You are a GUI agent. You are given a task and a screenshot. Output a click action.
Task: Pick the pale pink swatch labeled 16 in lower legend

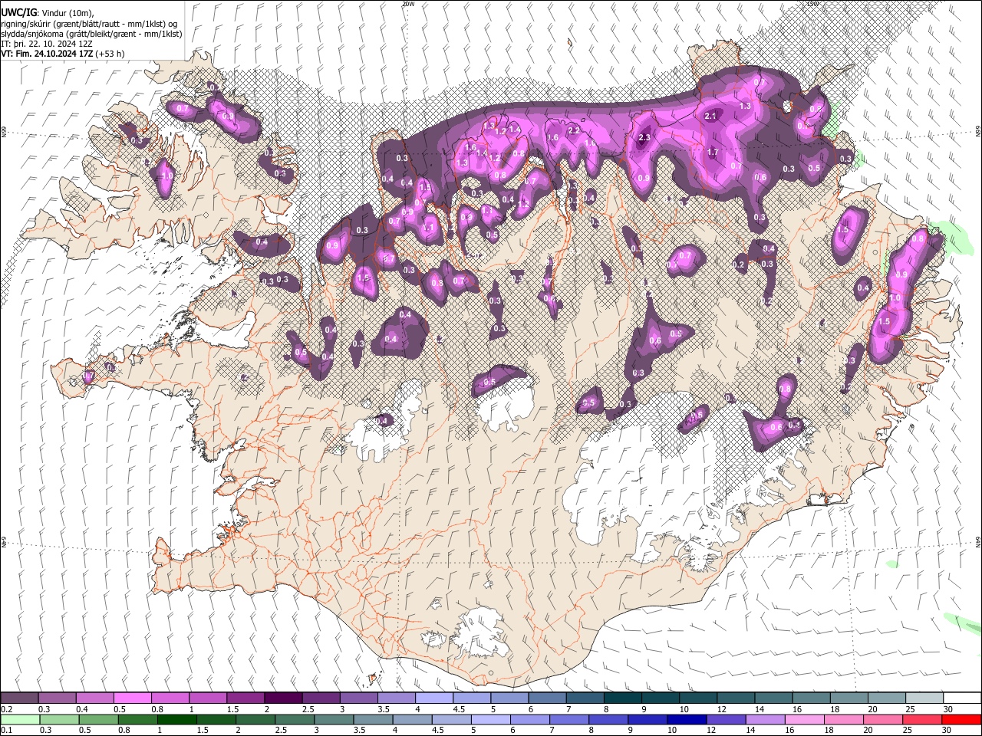pos(804,719)
